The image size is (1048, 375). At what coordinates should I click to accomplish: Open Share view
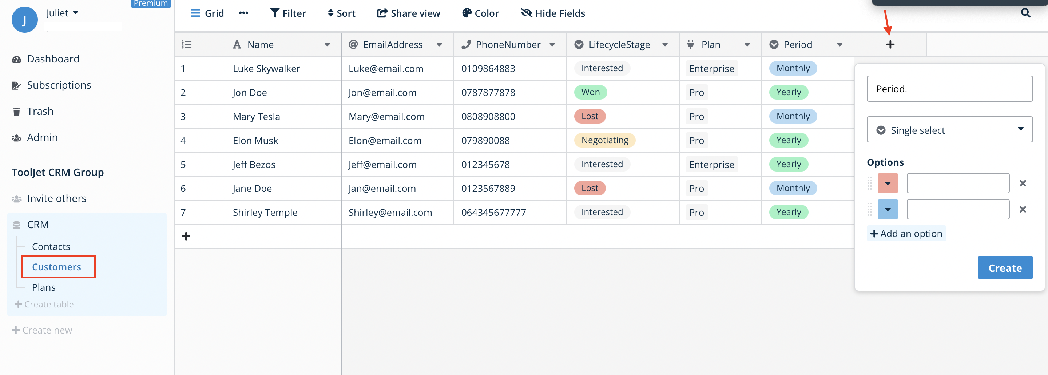point(408,13)
